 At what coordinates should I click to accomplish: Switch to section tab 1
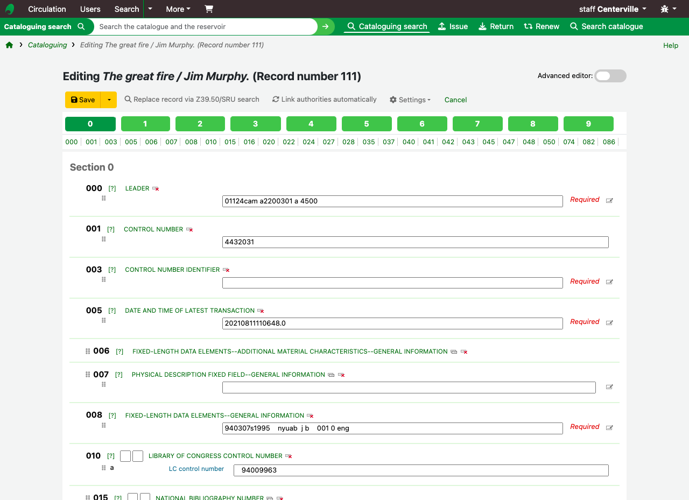click(145, 124)
